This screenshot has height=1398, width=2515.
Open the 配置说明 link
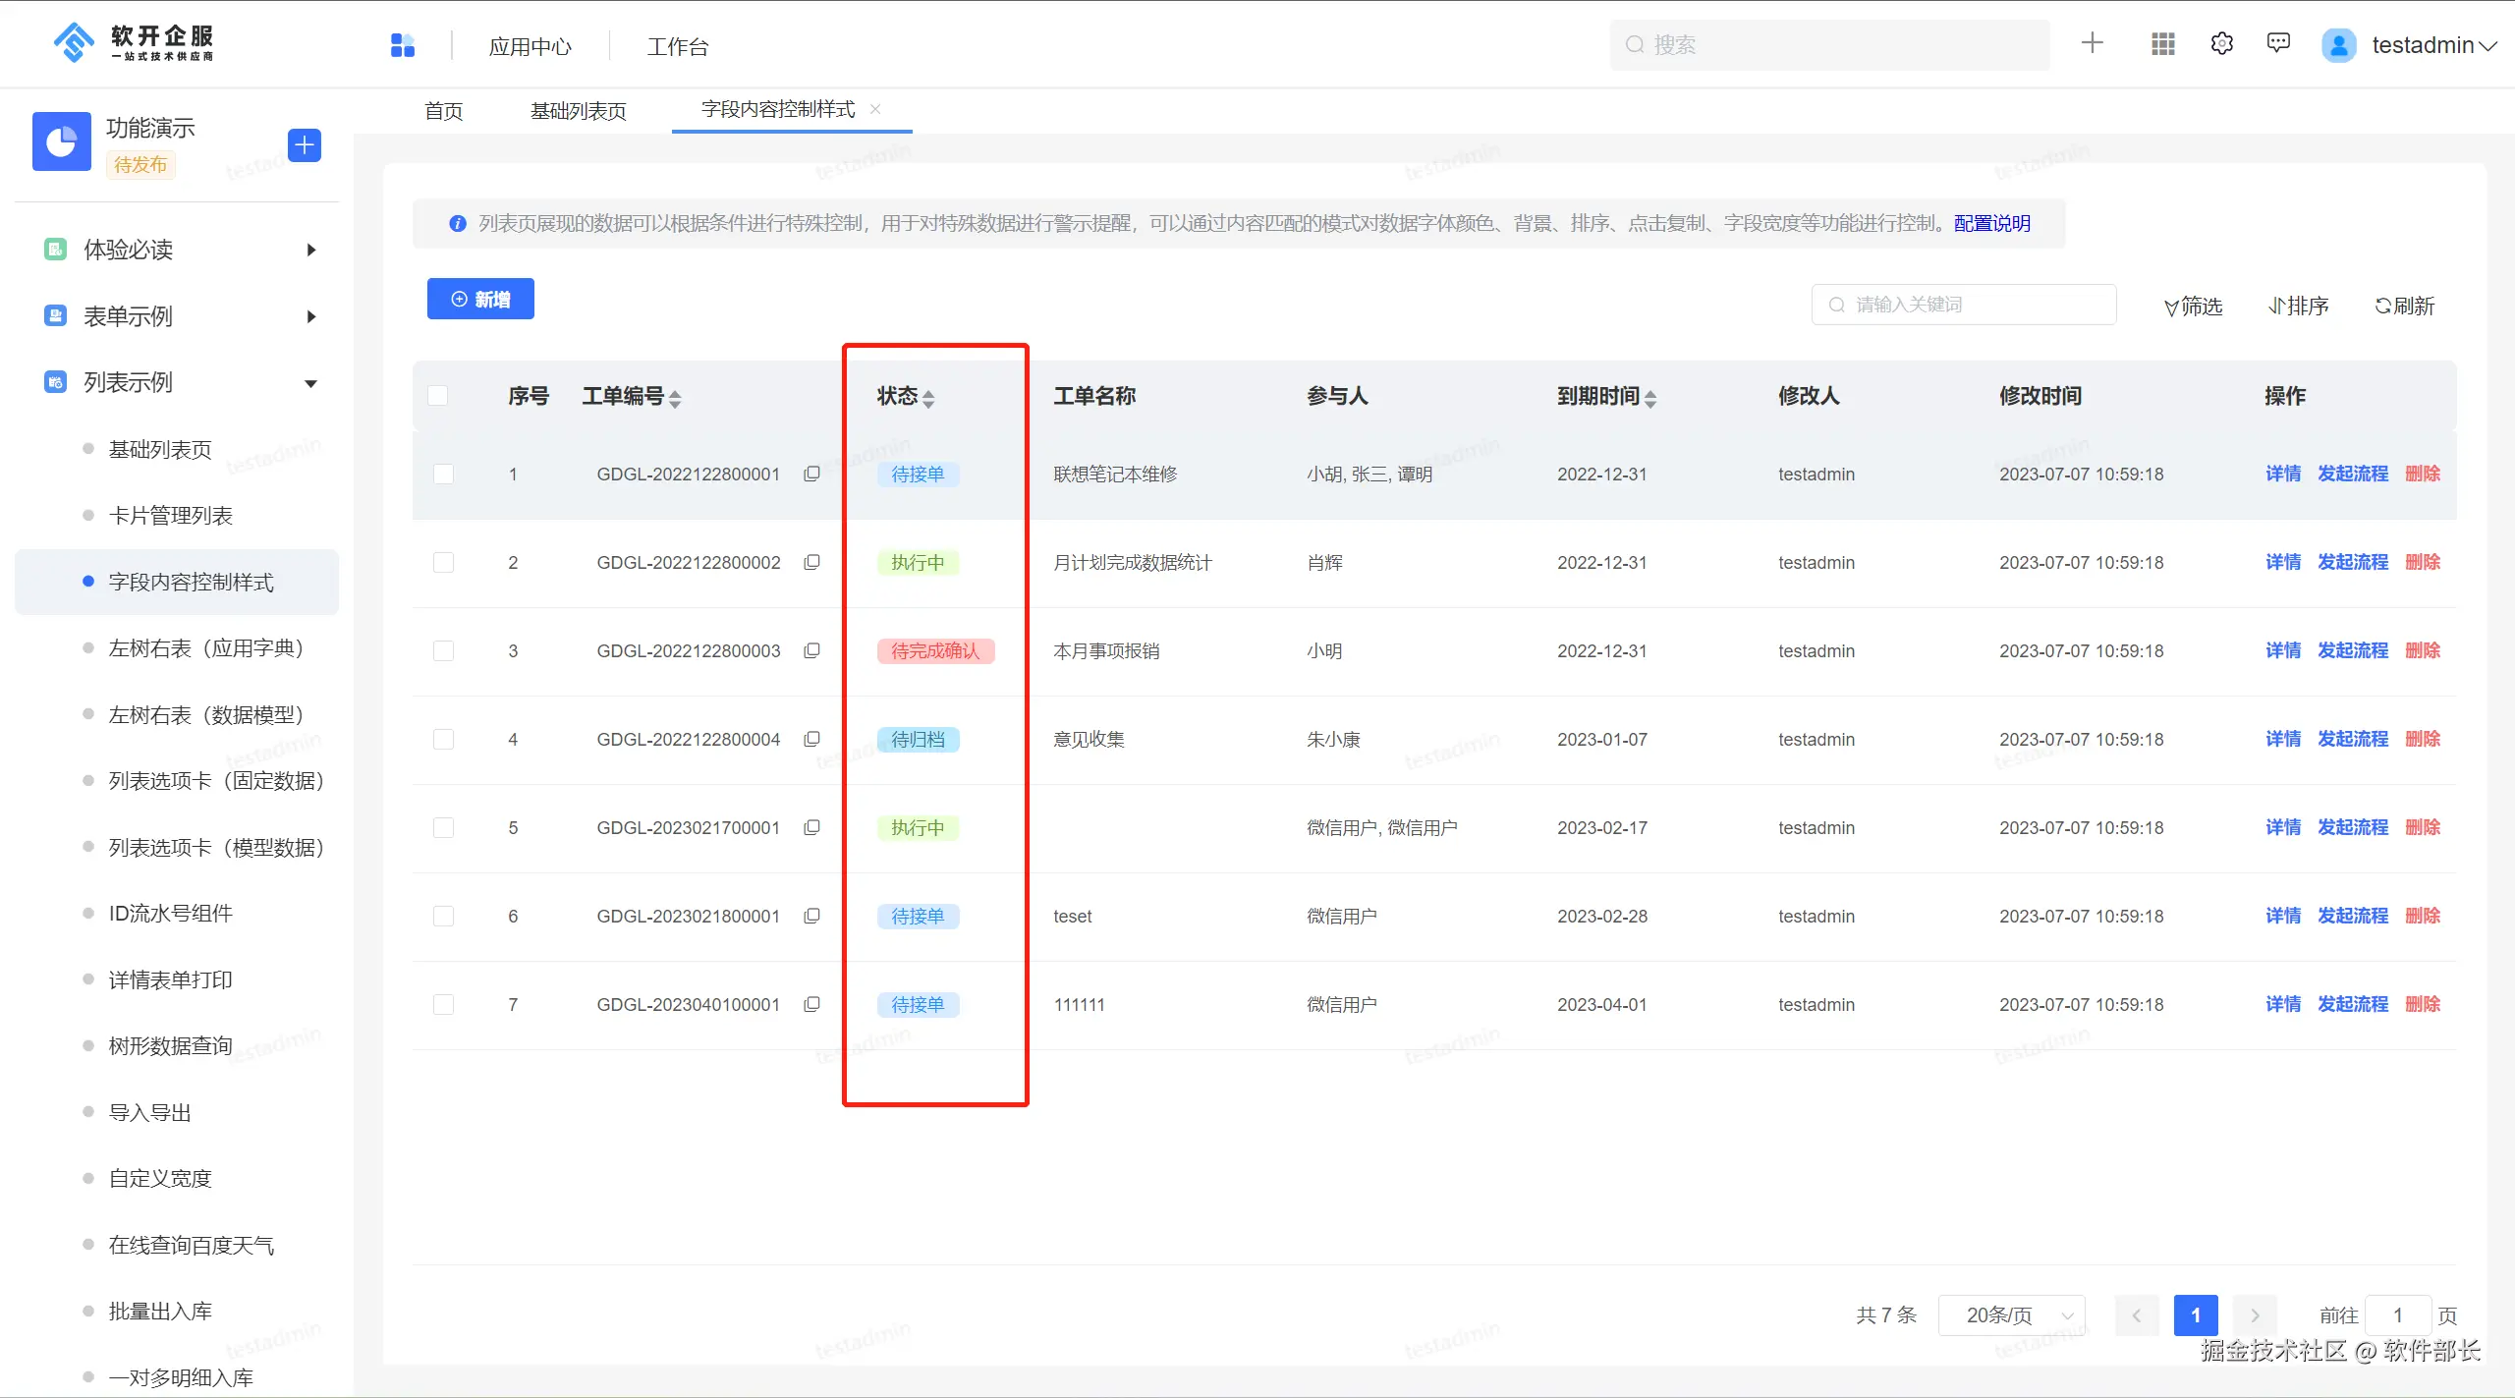pyautogui.click(x=1991, y=223)
